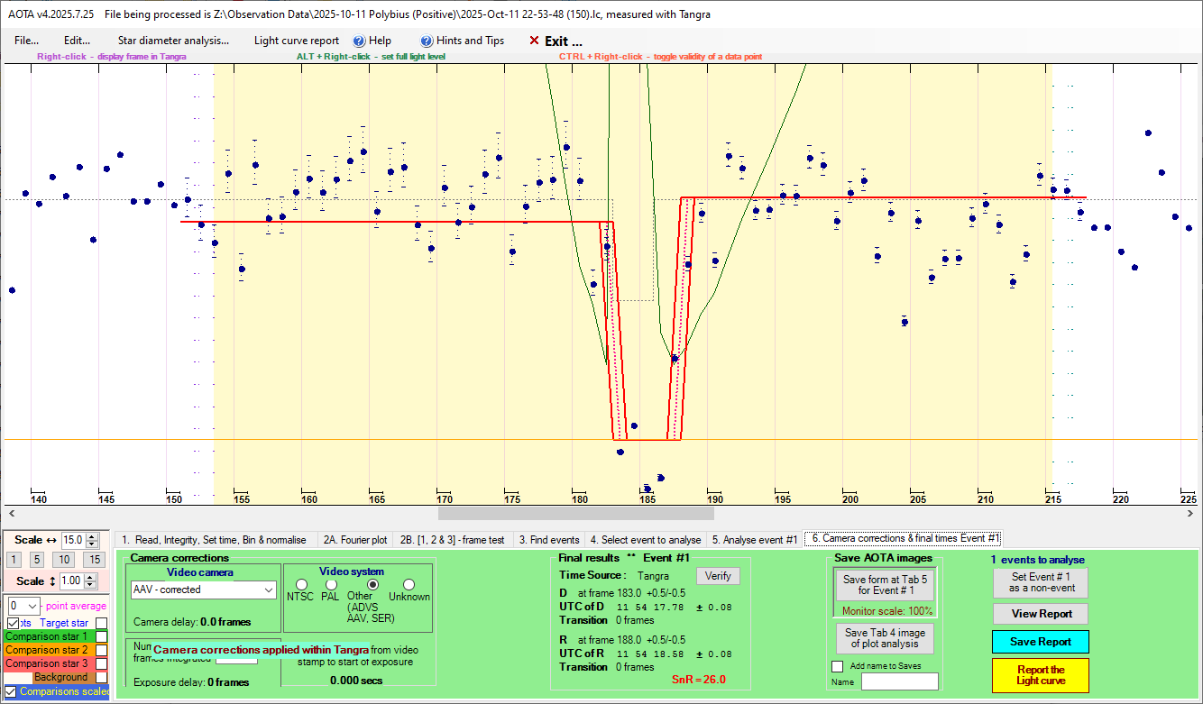This screenshot has height=704, width=1203.
Task: Switch to the 2A. Fourier plot tab
Action: click(354, 539)
